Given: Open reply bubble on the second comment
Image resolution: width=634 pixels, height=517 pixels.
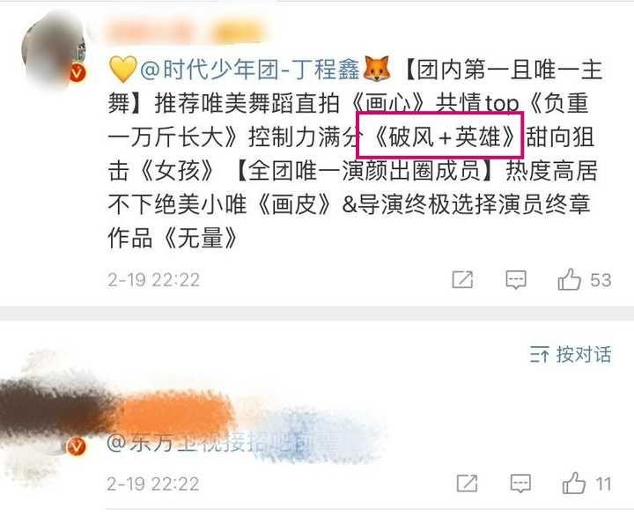Looking at the screenshot, I should 520,484.
